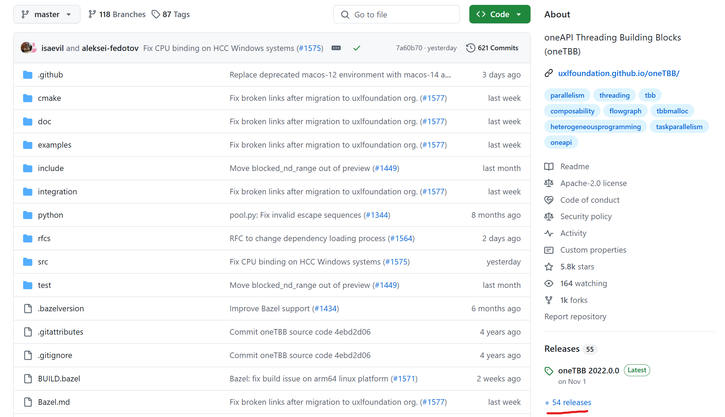Click the isaevil author avatar
725x417 pixels.
tap(27, 48)
